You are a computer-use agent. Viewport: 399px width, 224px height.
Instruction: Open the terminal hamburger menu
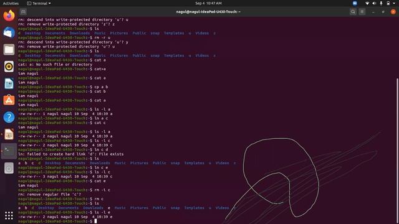pyautogui.click(x=362, y=12)
